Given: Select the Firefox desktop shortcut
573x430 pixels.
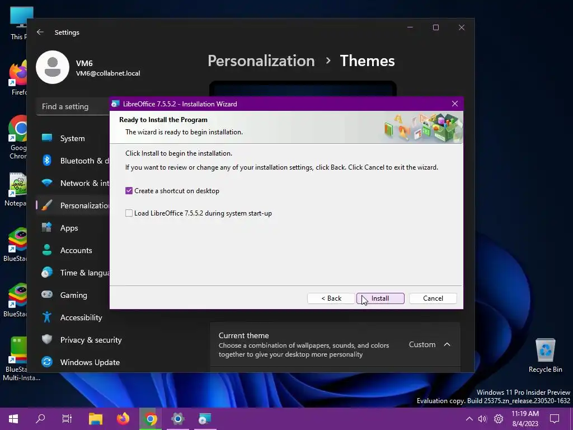Looking at the screenshot, I should (x=18, y=77).
